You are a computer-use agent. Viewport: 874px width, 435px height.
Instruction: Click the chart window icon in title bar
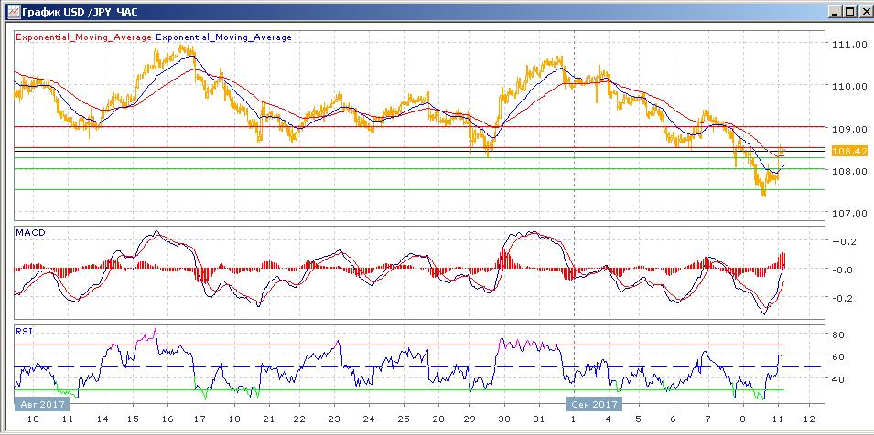pos(10,11)
